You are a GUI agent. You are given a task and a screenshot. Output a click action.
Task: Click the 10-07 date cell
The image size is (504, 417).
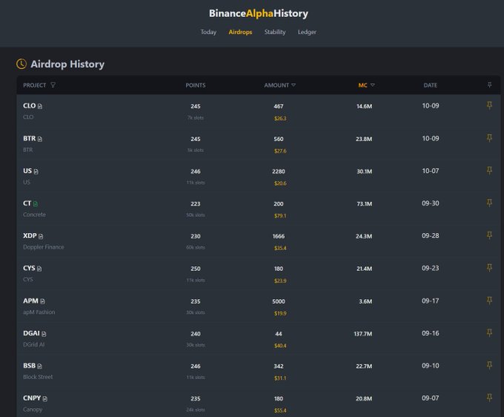tap(431, 171)
